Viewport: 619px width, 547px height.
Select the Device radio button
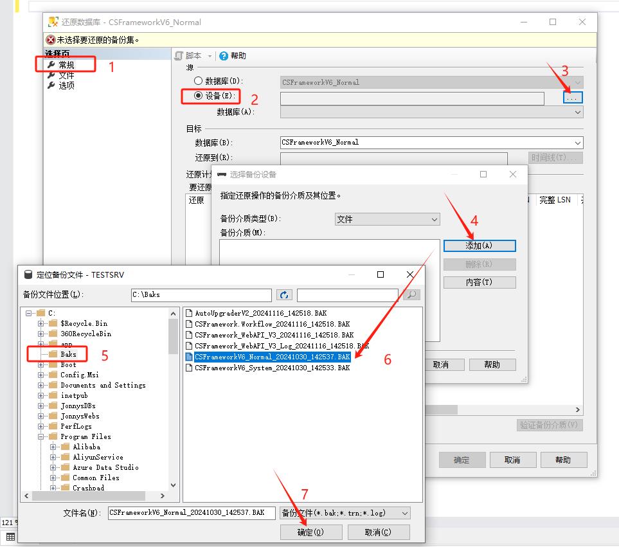[x=198, y=96]
